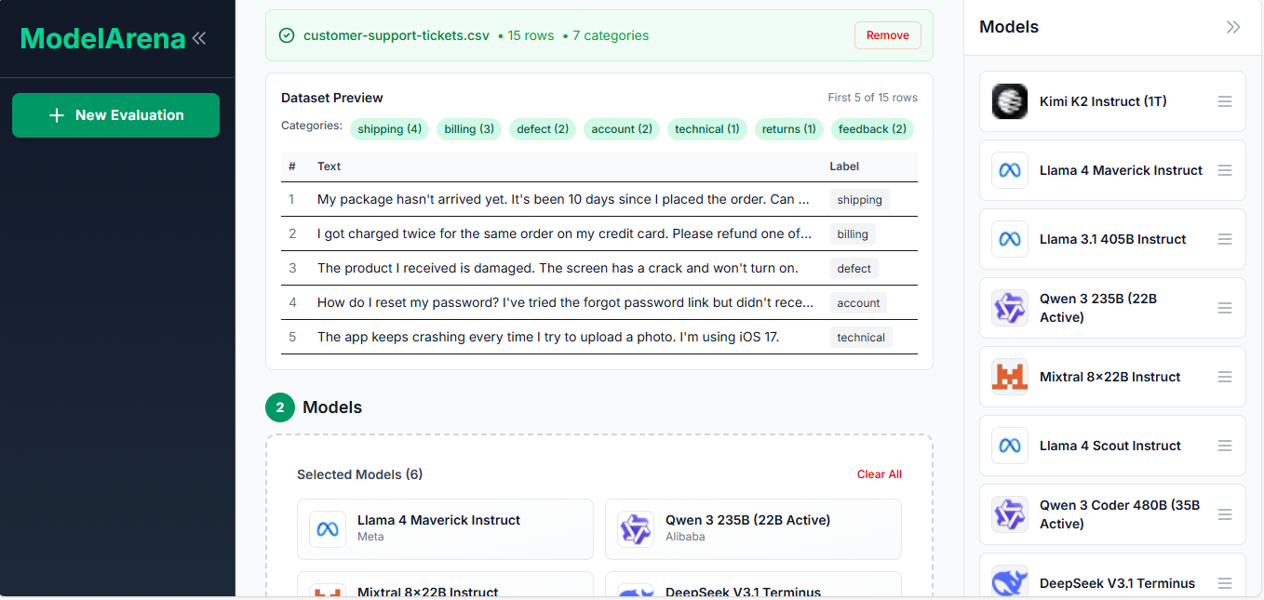This screenshot has height=600, width=1264.
Task: Click the plus icon on New Evaluation
Action: click(57, 115)
